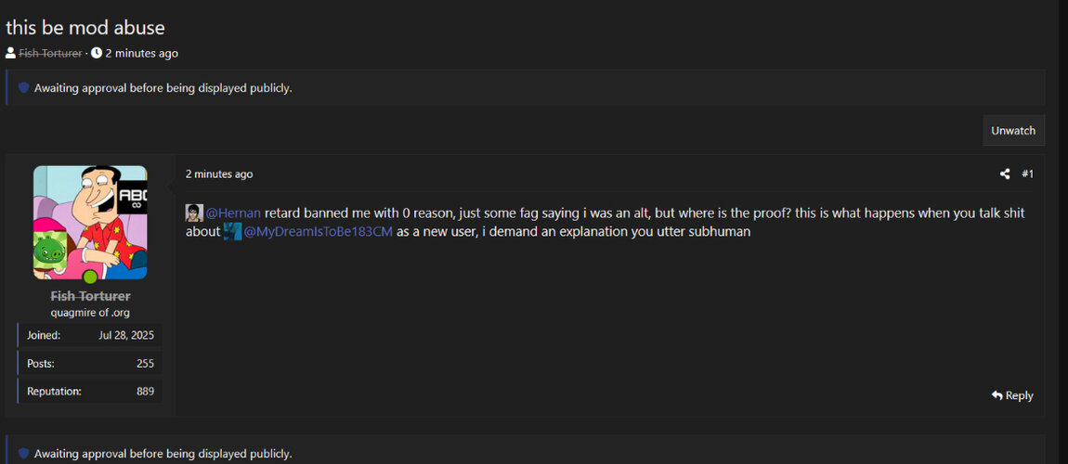Open Hernan's small avatar in the post text
The image size is (1068, 464).
pyautogui.click(x=194, y=213)
